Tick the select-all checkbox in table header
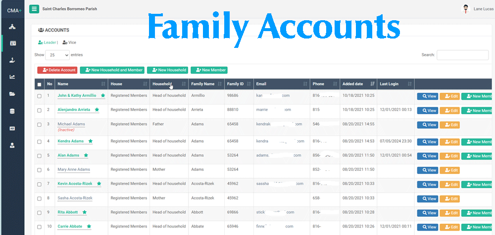 click(40, 84)
